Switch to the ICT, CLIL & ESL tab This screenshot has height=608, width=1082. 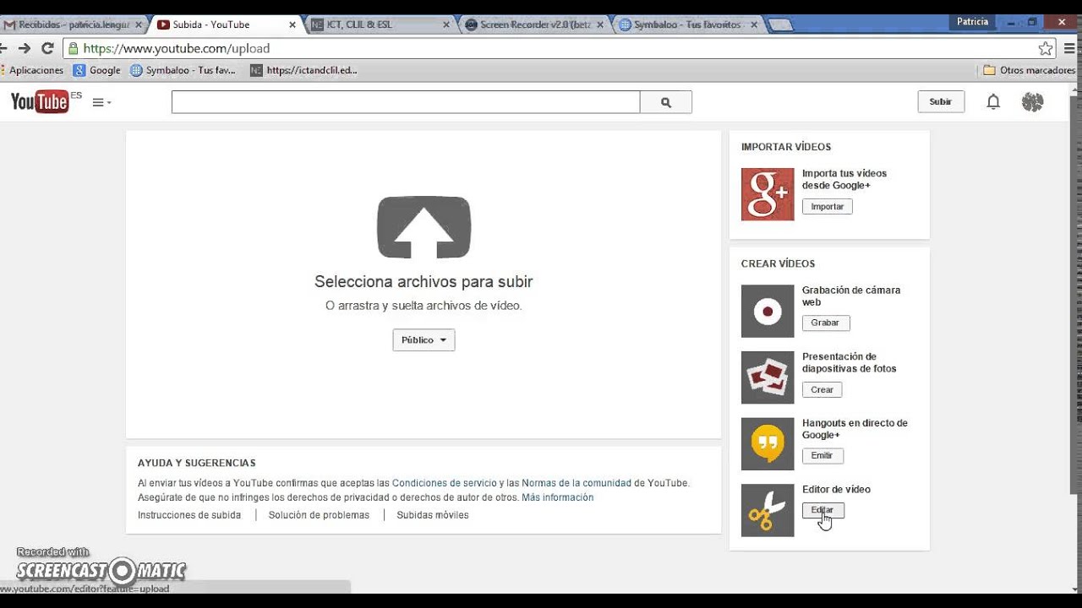(380, 24)
